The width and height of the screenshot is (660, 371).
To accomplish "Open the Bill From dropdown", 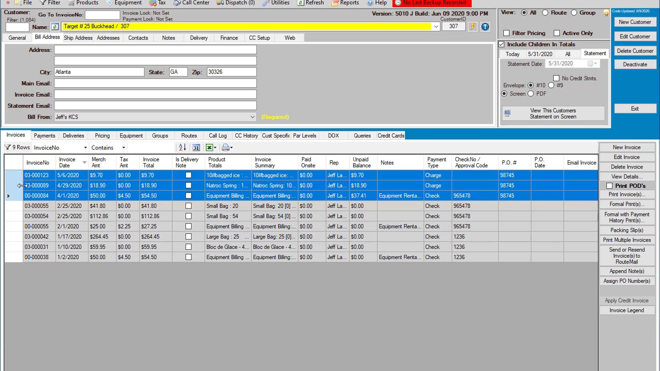I will coord(252,117).
